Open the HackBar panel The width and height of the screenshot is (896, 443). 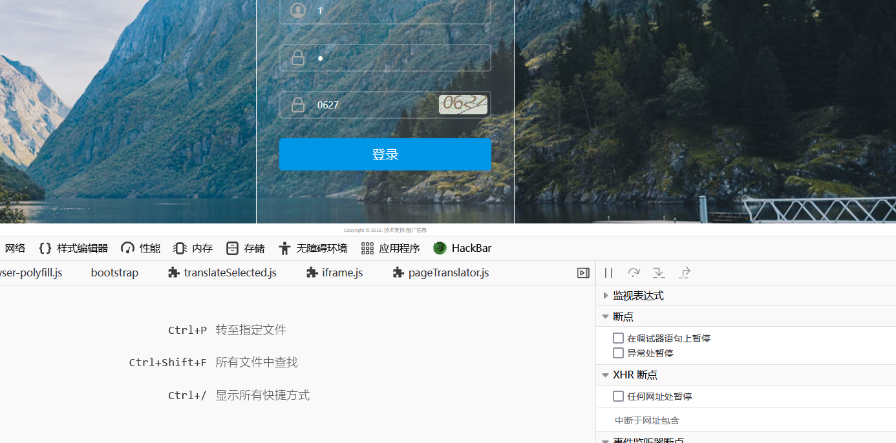click(462, 248)
